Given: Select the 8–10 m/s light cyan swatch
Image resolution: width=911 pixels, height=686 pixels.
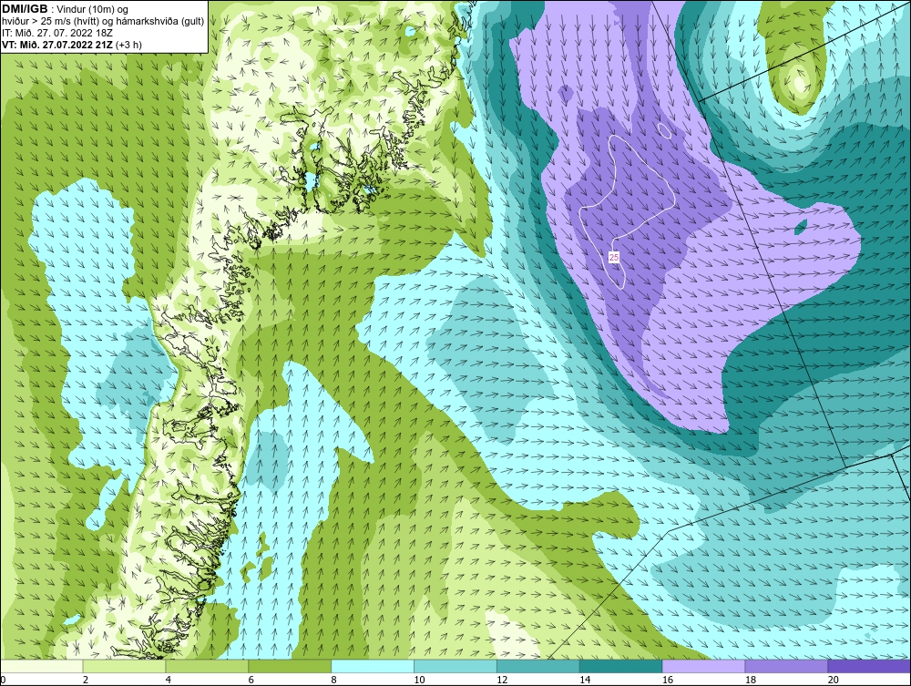Looking at the screenshot, I should pyautogui.click(x=373, y=666).
